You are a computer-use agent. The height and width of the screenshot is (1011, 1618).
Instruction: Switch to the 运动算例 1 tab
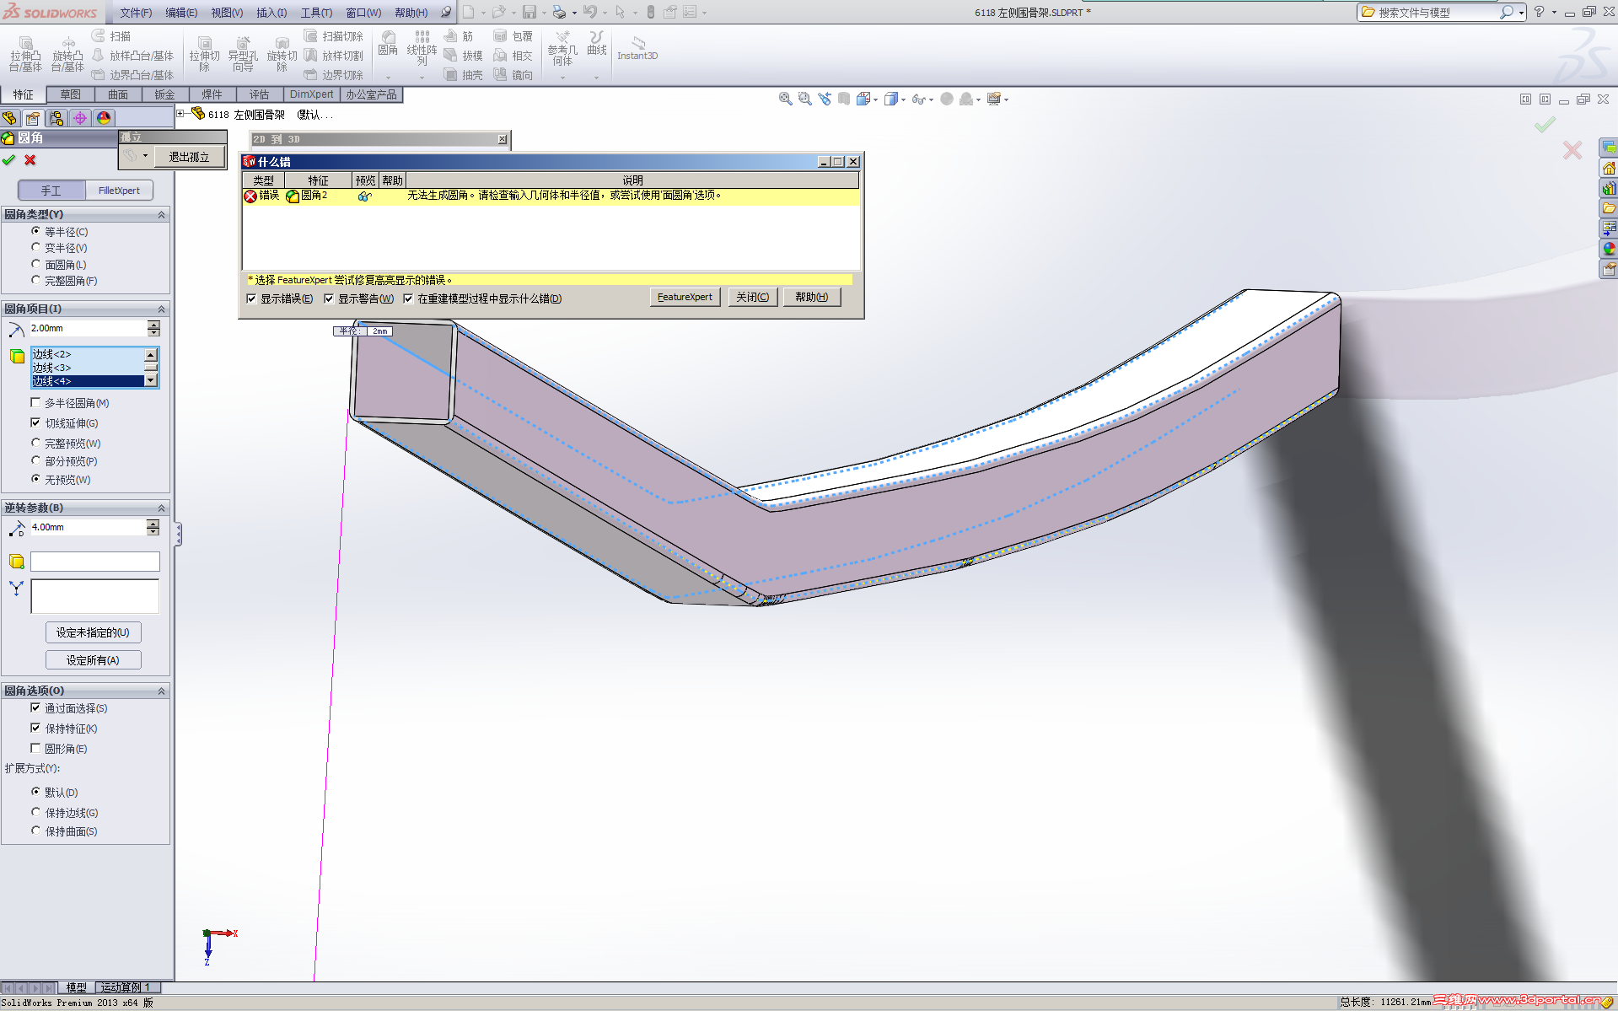[126, 987]
